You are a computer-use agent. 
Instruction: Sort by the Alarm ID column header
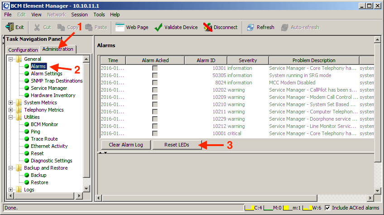tap(206, 60)
